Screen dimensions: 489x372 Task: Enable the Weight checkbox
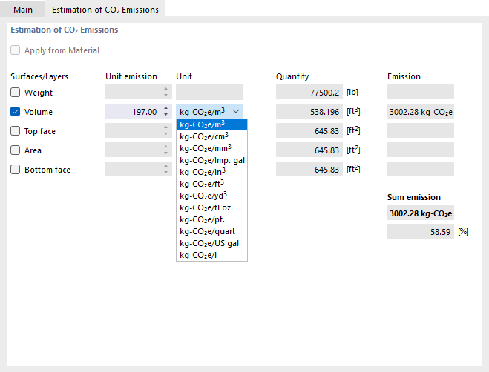pos(16,93)
